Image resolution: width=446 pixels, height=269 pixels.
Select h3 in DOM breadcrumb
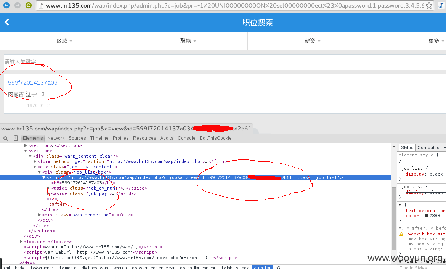pyautogui.click(x=278, y=267)
